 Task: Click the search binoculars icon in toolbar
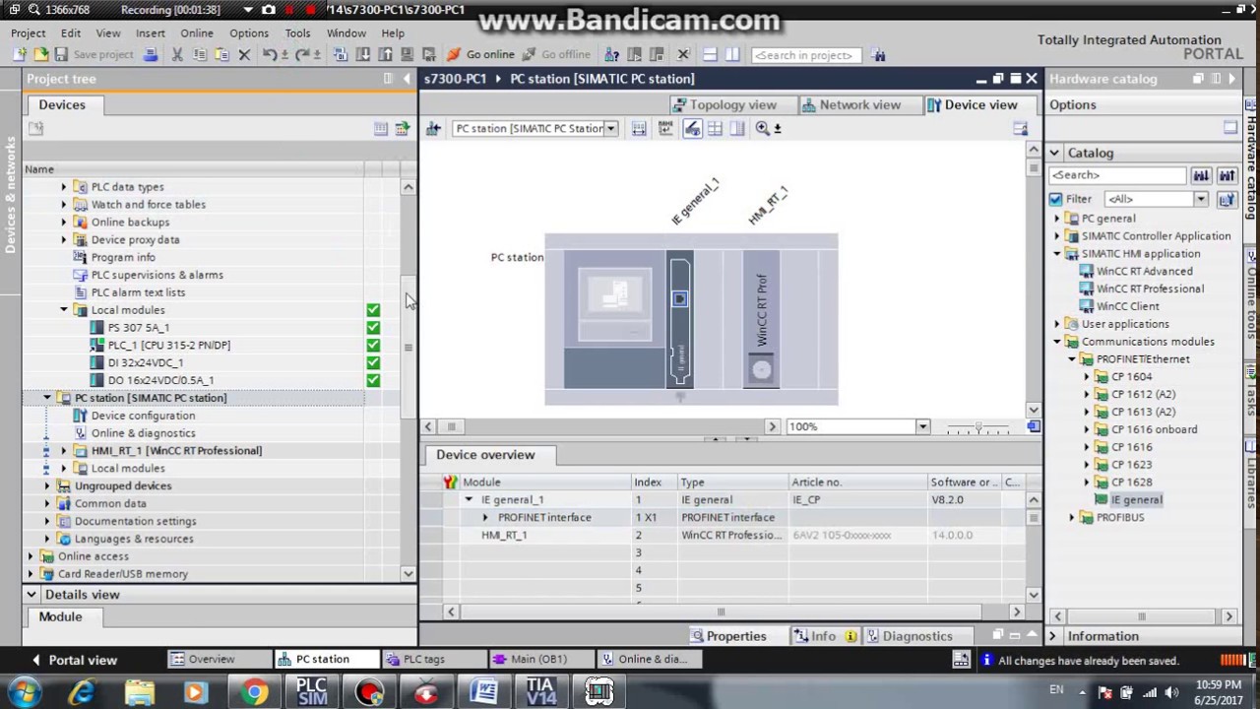tap(878, 55)
